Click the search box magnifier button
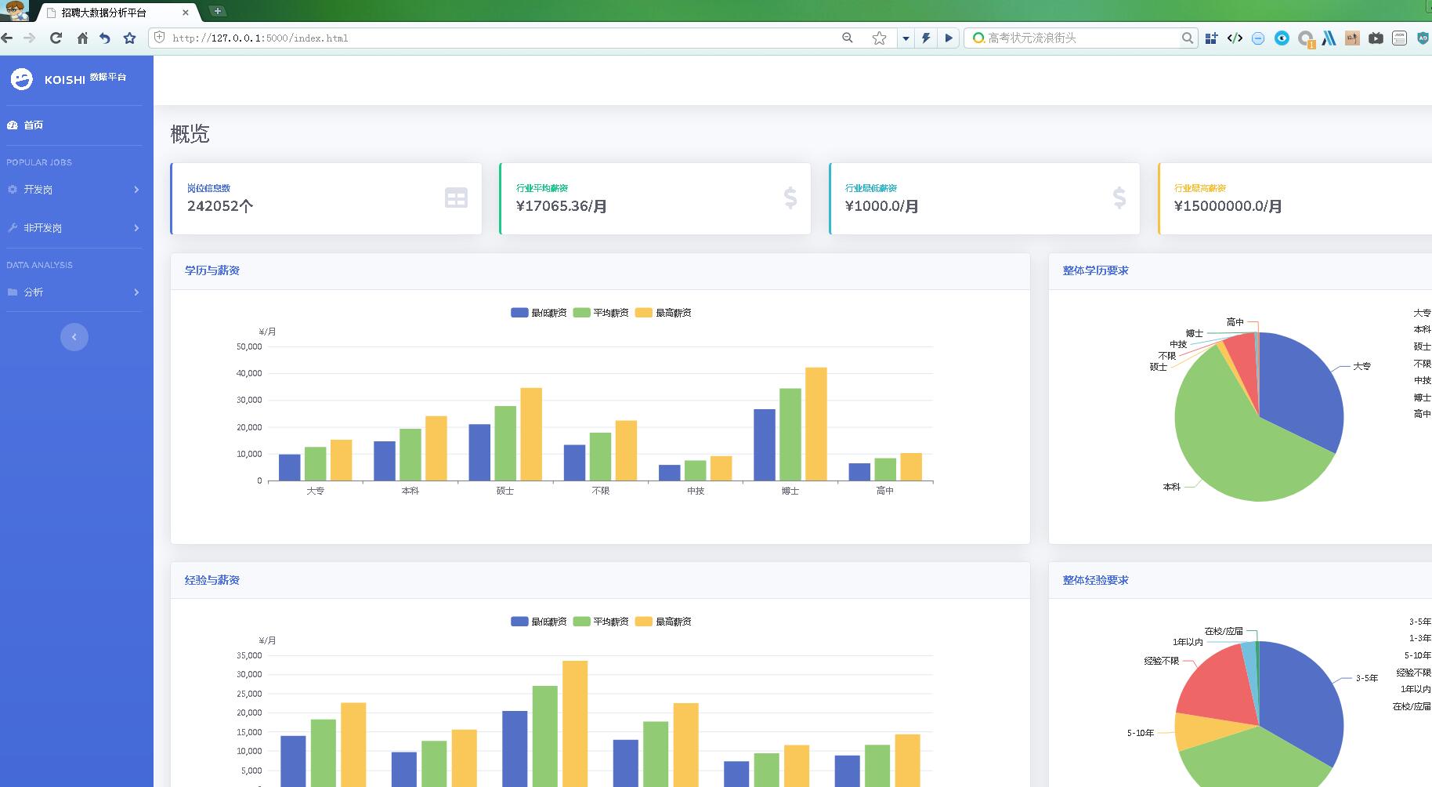The height and width of the screenshot is (787, 1432). [1188, 38]
